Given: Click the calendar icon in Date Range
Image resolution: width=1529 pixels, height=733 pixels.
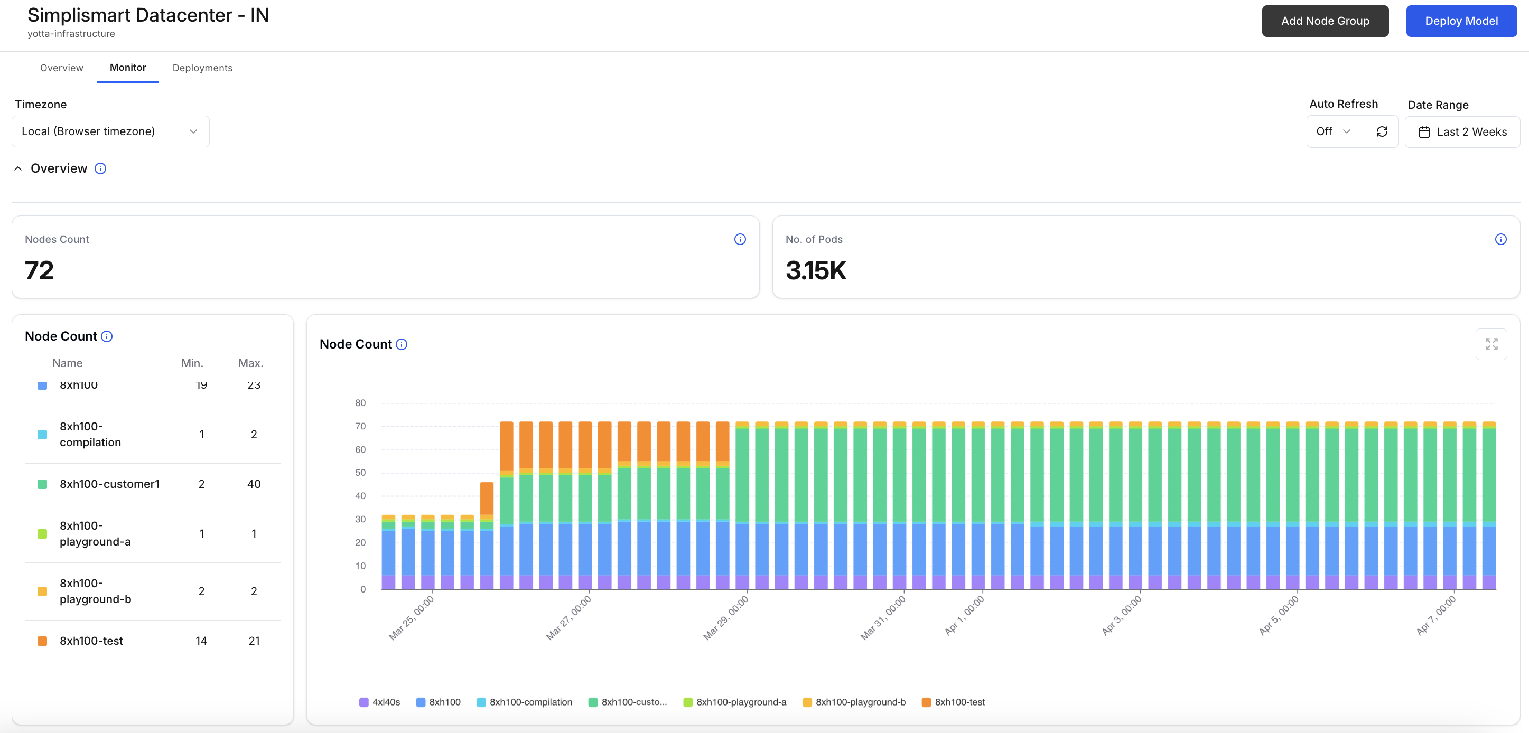Looking at the screenshot, I should [1424, 132].
